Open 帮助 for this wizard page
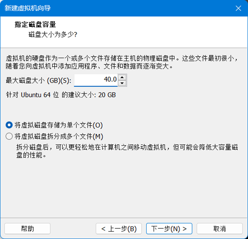Image resolution: width=248 pixels, height=239 pixels. 27,229
